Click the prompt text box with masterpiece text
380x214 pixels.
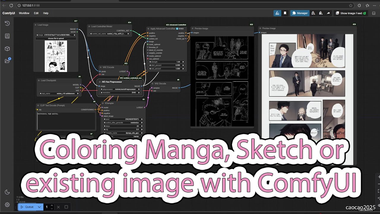tap(66, 121)
